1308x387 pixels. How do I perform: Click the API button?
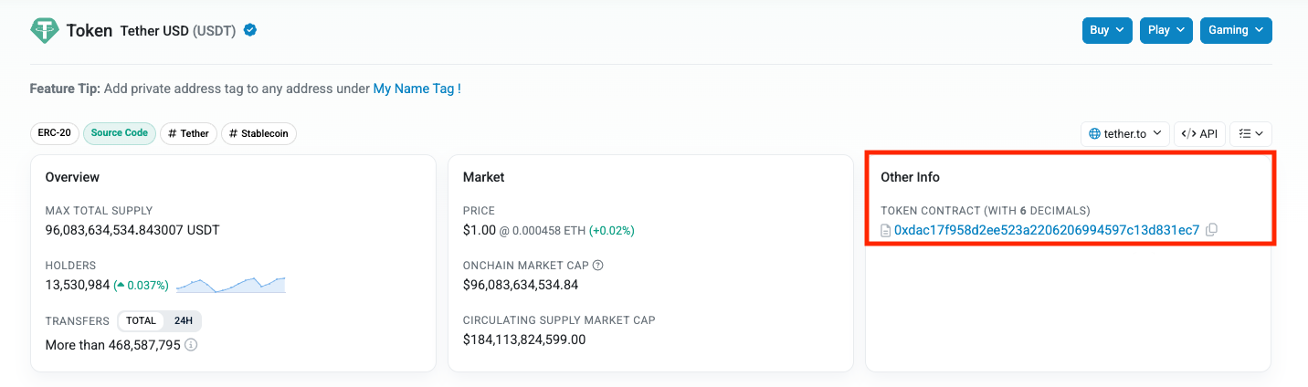1199,133
